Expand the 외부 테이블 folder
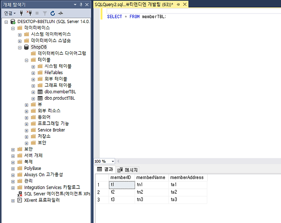Viewport: 281px width, 223px height. click(x=33, y=79)
